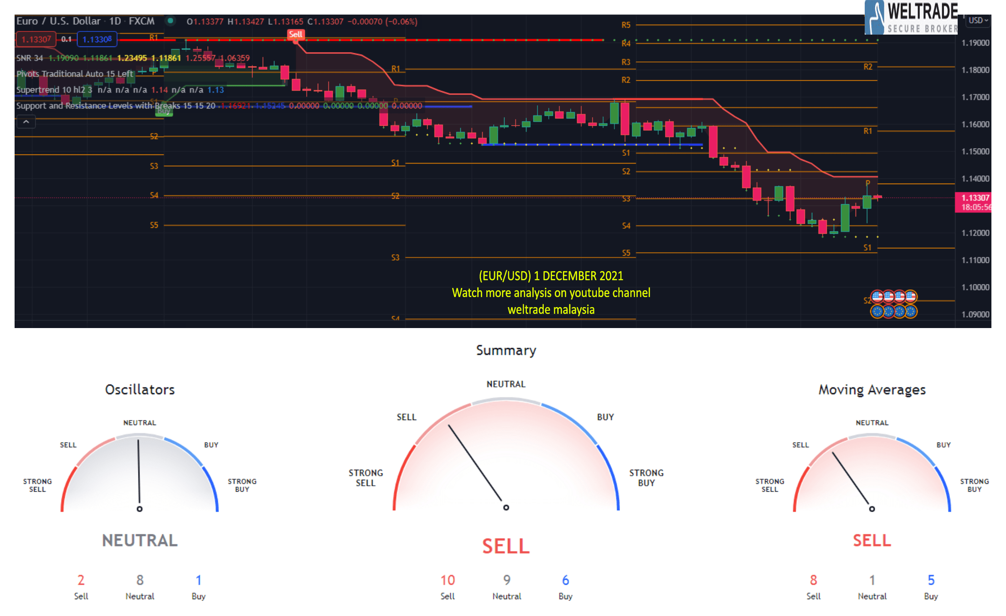Click the Oscillators Buy count 1
The height and width of the screenshot is (616, 1006).
tap(199, 580)
